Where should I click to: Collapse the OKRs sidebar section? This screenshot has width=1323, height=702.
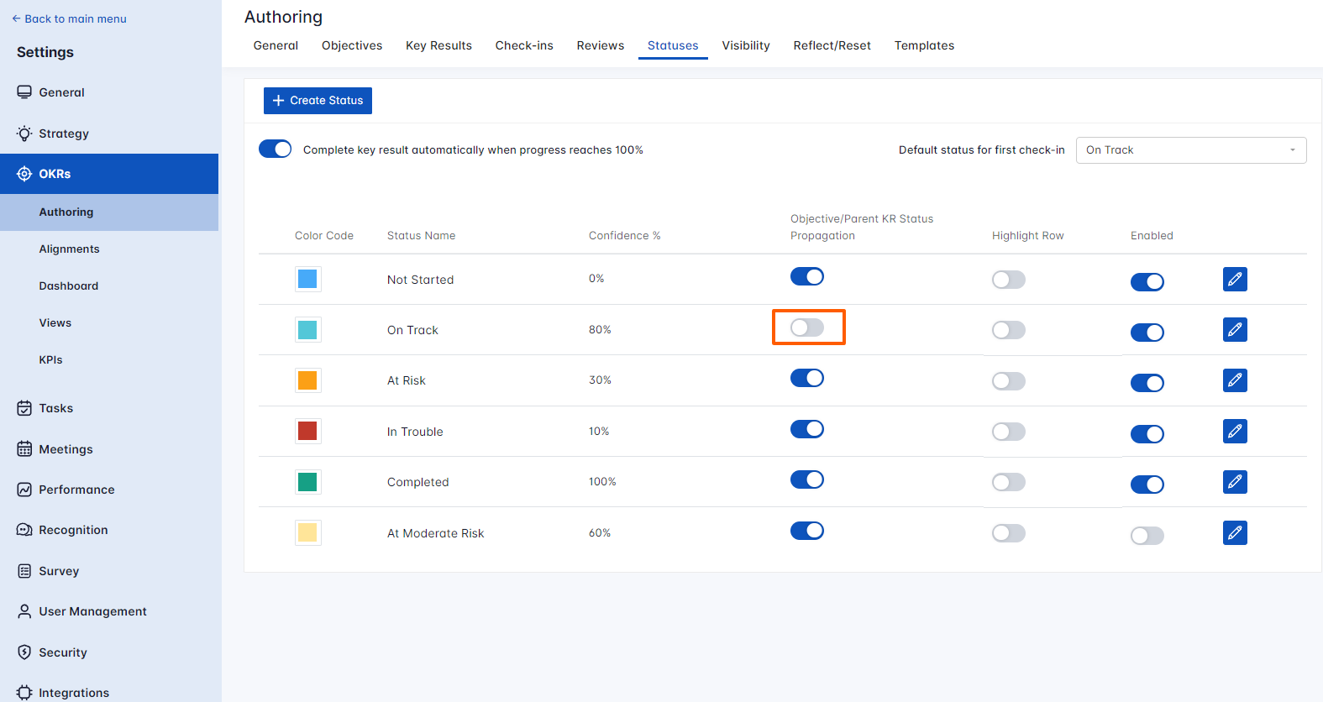[109, 174]
